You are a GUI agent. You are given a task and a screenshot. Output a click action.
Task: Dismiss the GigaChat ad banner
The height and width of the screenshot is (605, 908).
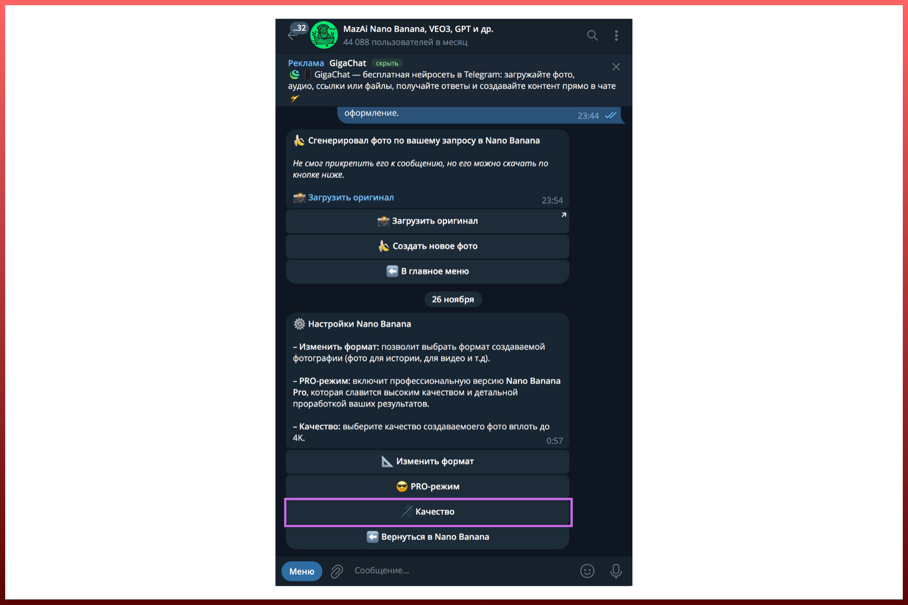[x=616, y=67]
